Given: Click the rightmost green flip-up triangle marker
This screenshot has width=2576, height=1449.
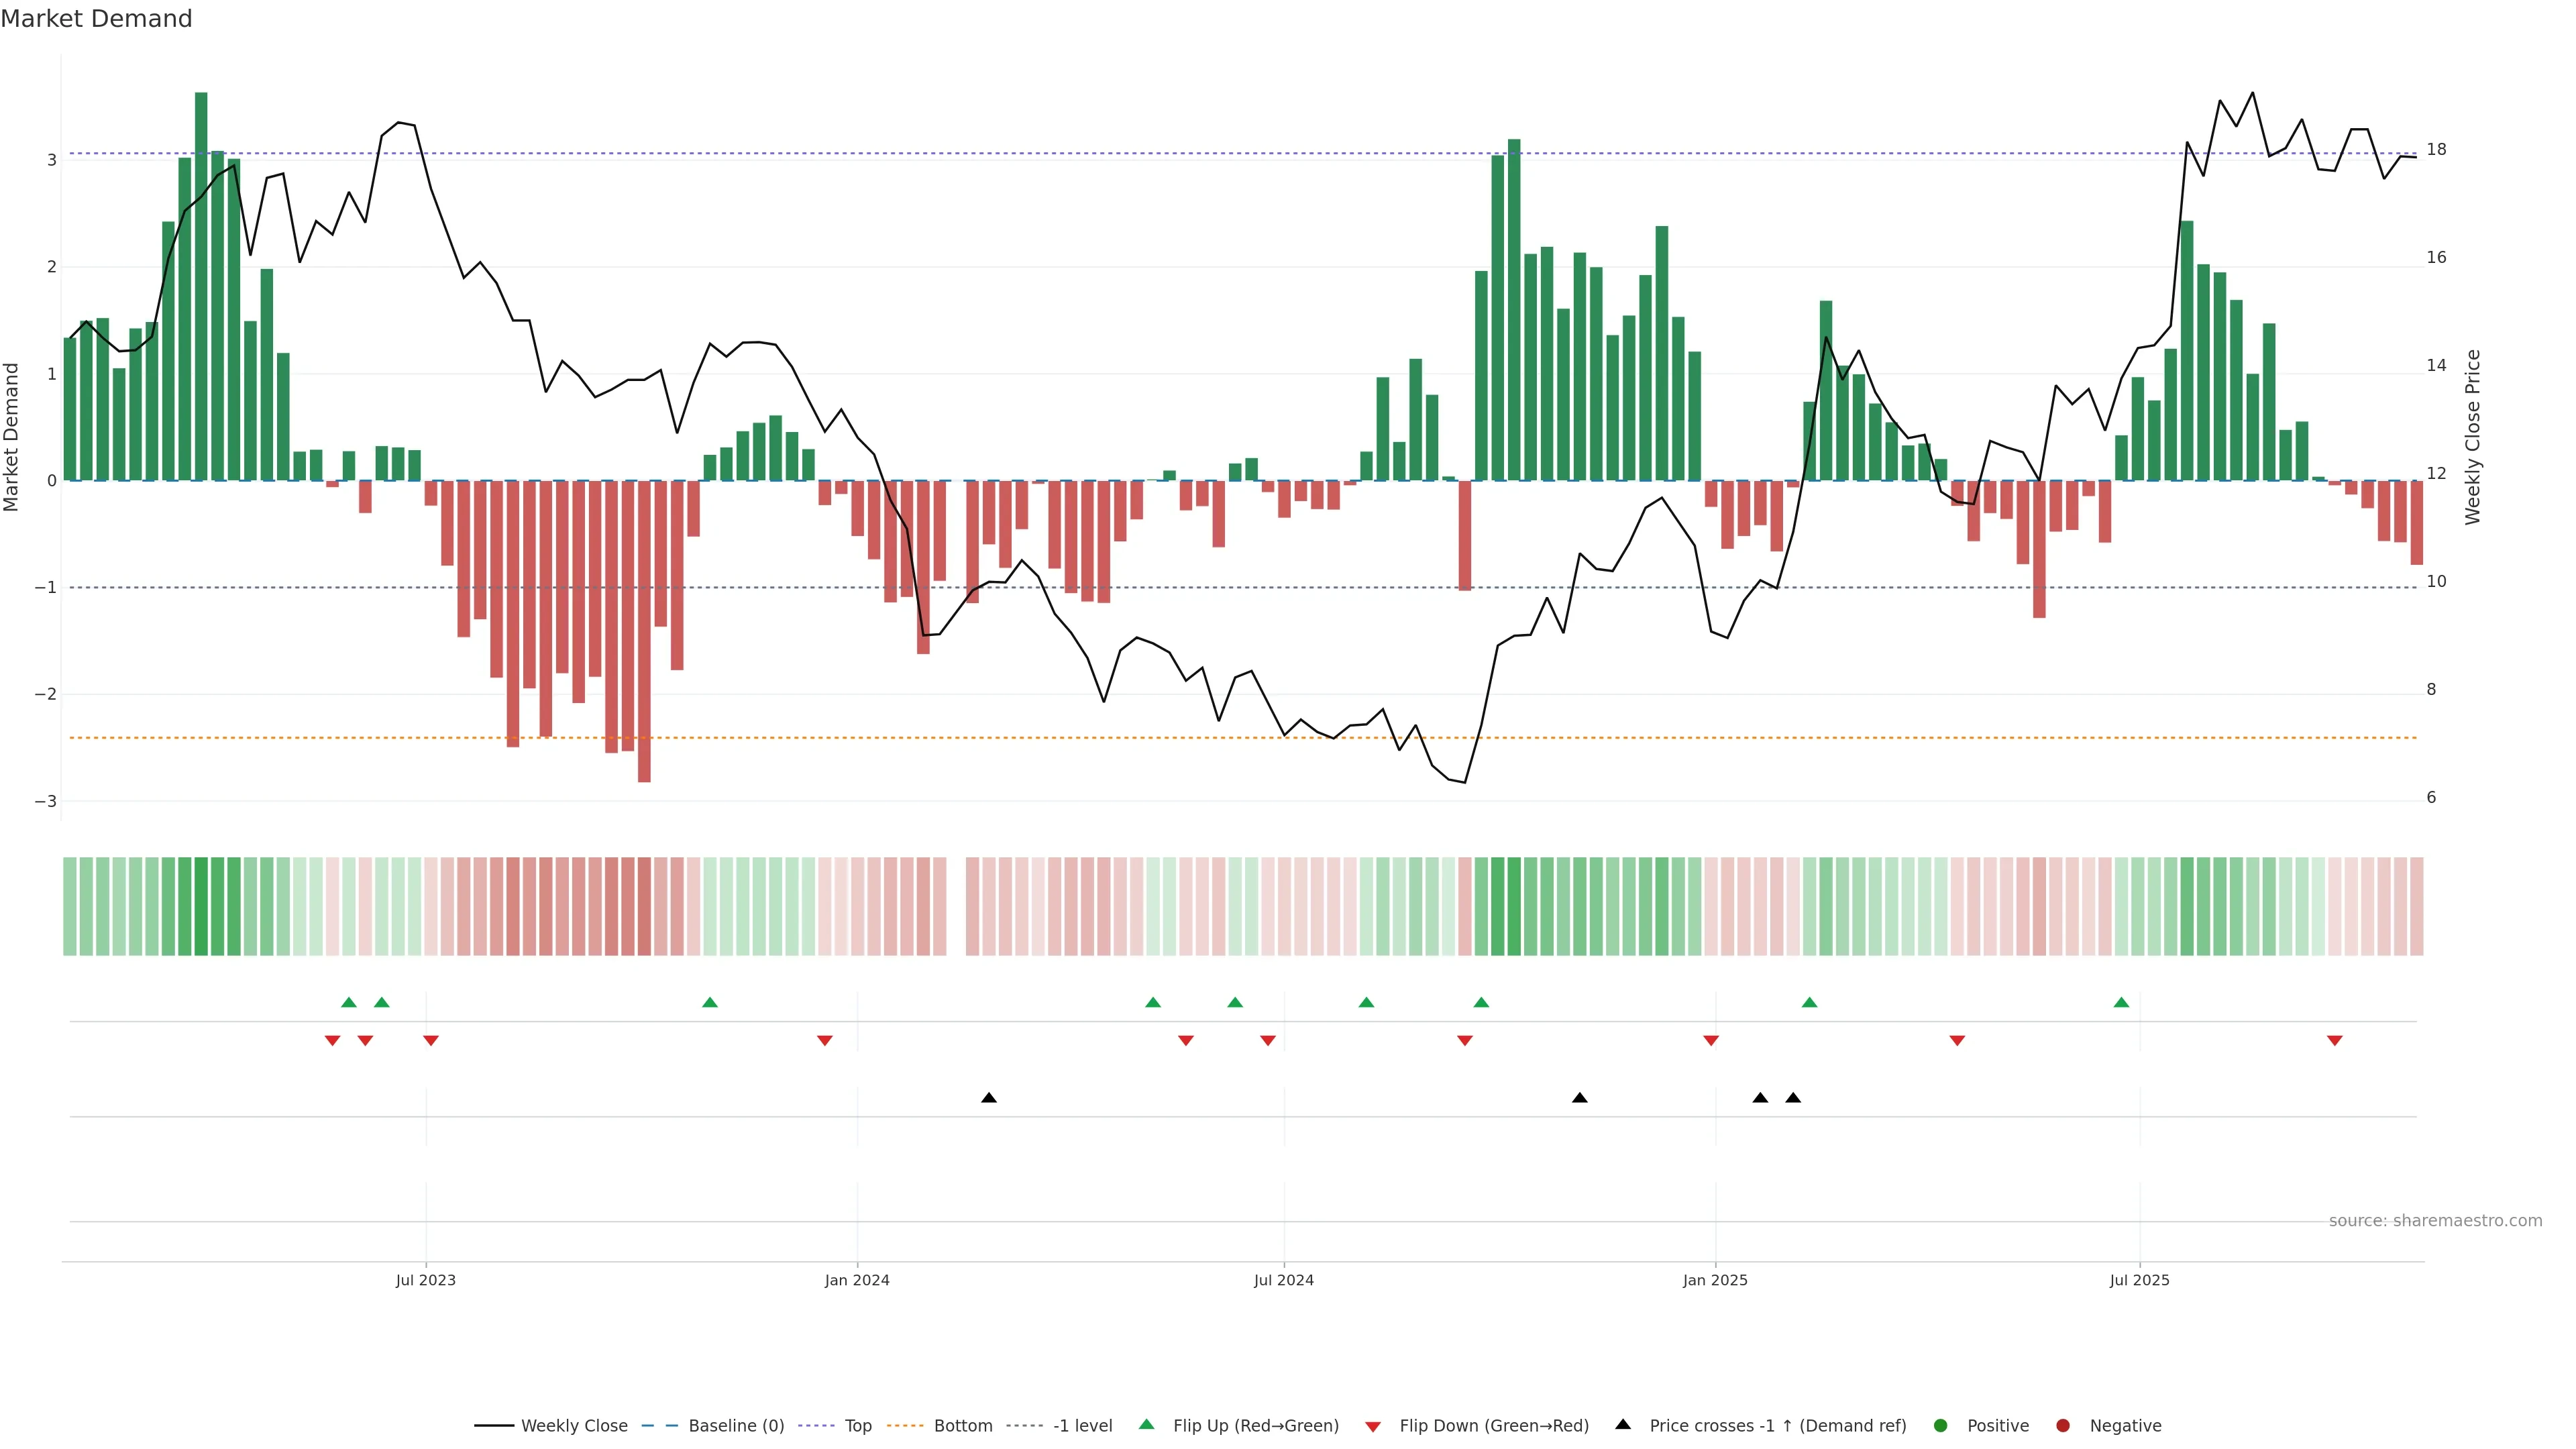Looking at the screenshot, I should [x=2121, y=1002].
